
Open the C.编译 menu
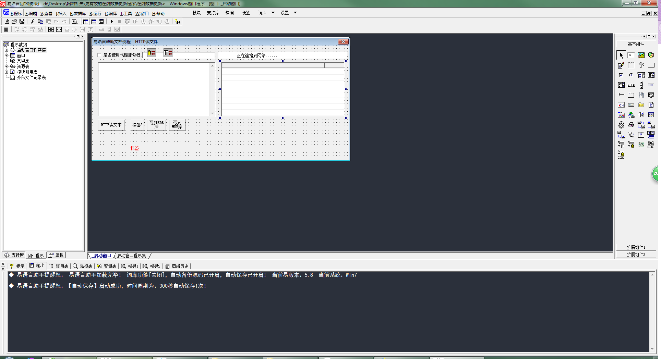[x=111, y=13]
